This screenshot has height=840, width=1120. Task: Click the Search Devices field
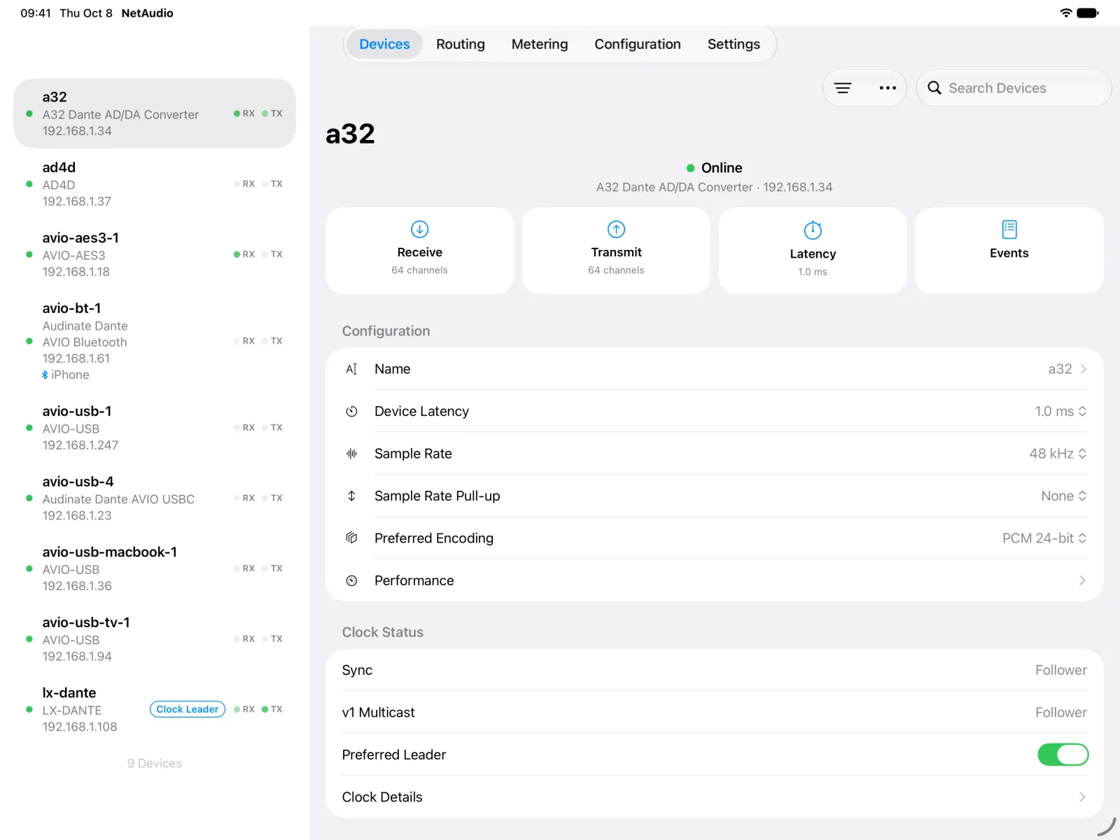(x=1014, y=88)
